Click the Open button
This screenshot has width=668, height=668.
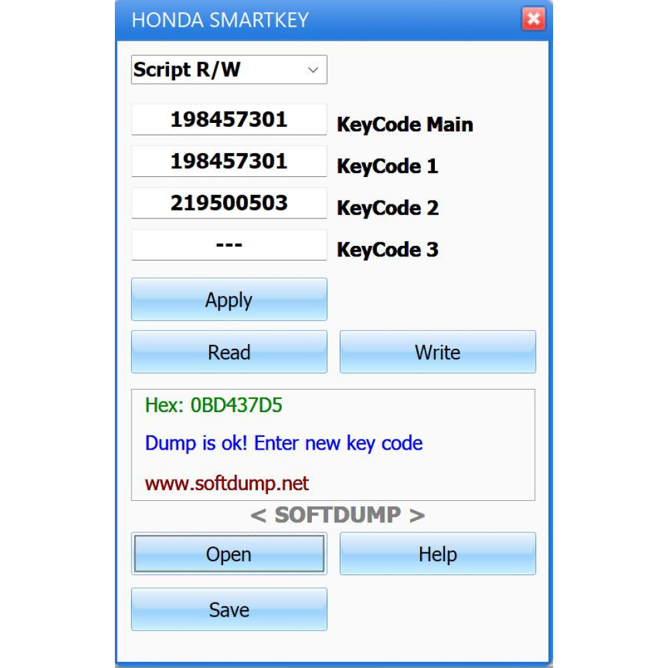coord(228,553)
